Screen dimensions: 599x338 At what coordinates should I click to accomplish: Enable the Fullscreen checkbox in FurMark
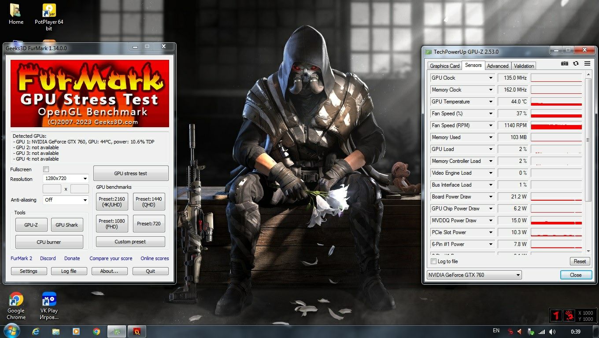click(46, 169)
